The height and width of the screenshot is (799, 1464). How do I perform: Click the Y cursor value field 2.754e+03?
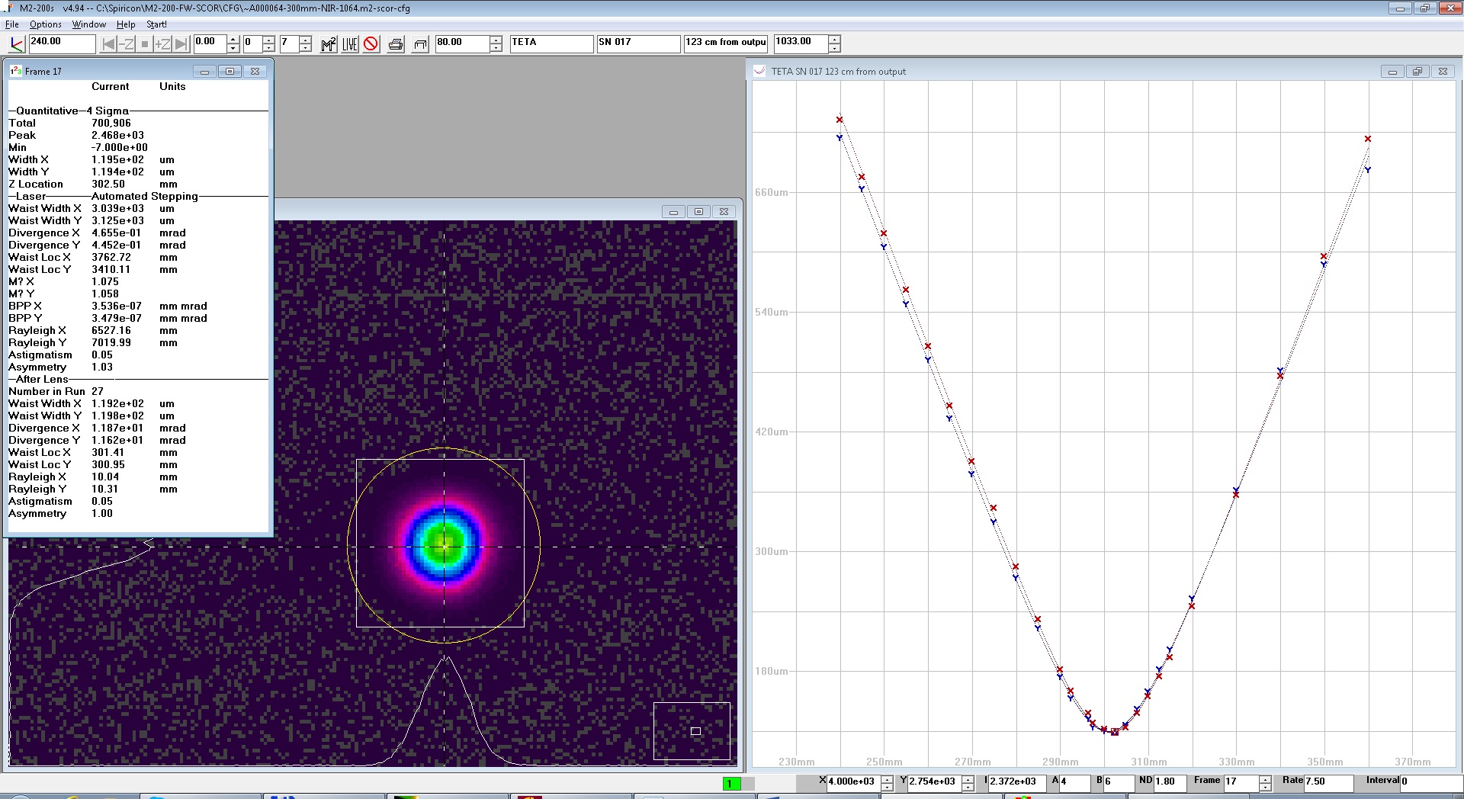point(934,783)
